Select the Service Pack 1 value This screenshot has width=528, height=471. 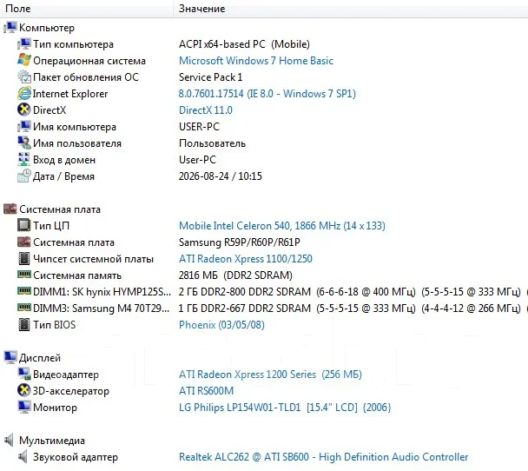tap(210, 77)
